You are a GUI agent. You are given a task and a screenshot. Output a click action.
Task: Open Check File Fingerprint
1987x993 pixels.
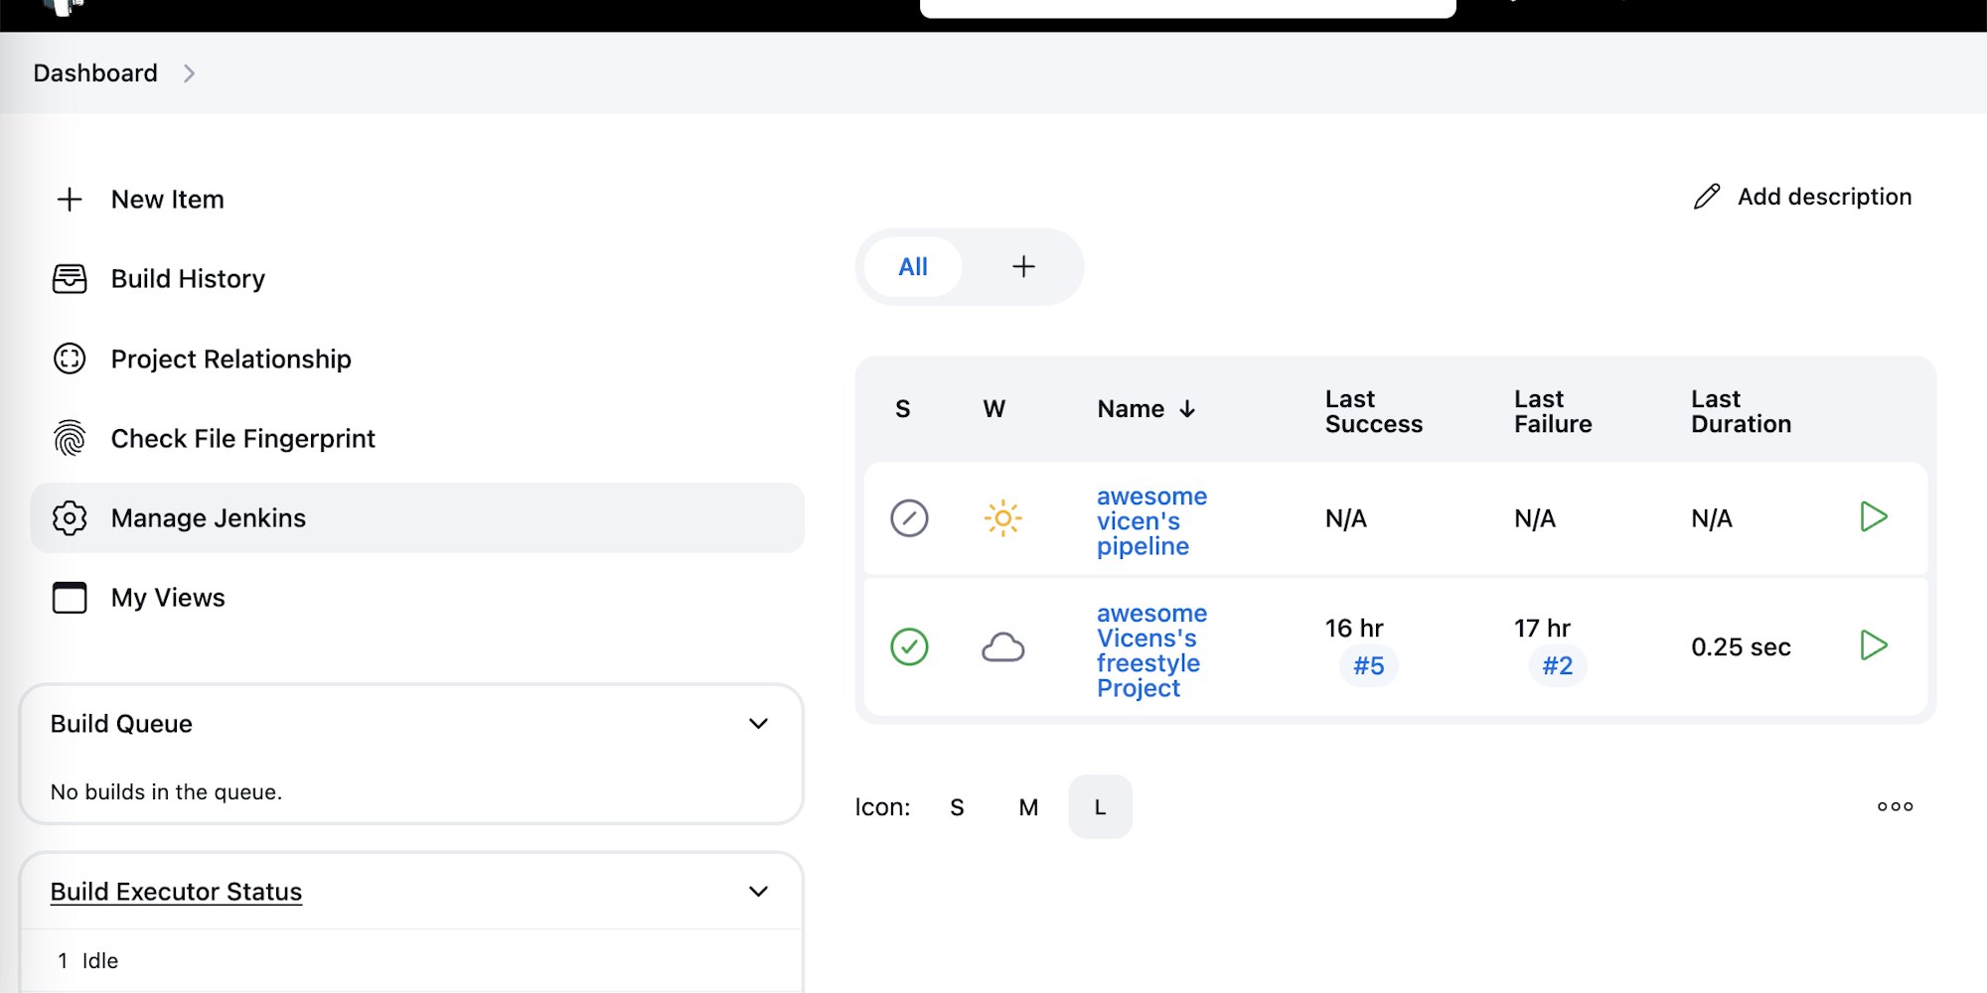click(241, 439)
